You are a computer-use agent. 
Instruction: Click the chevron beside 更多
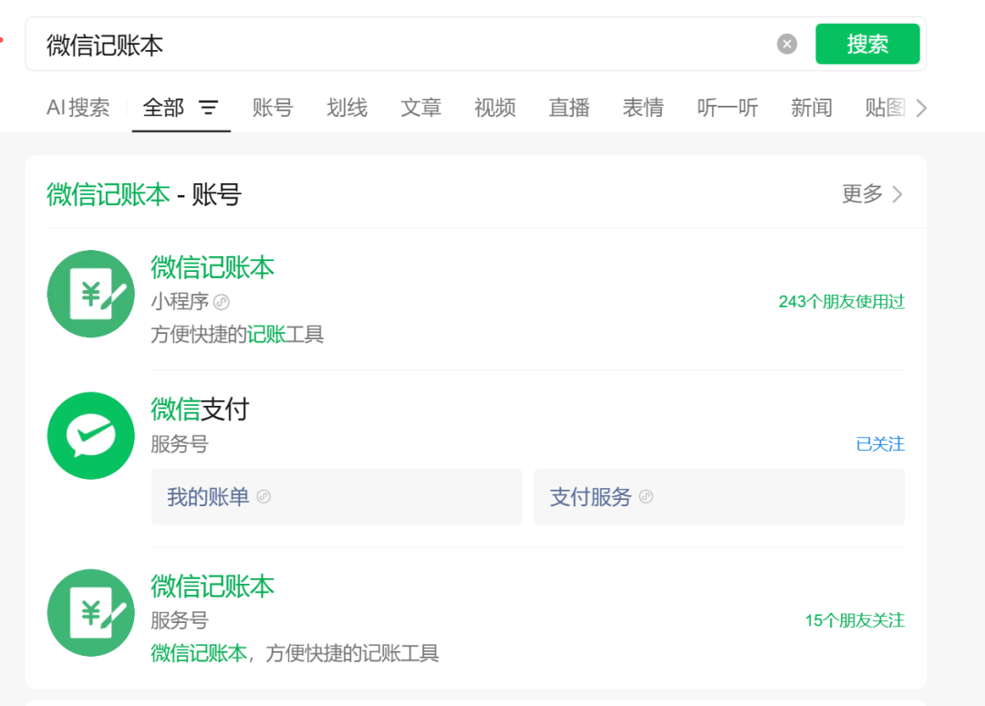tap(897, 194)
